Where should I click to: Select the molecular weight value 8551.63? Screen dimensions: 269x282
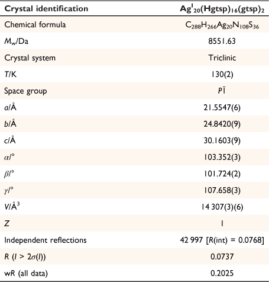(222, 41)
